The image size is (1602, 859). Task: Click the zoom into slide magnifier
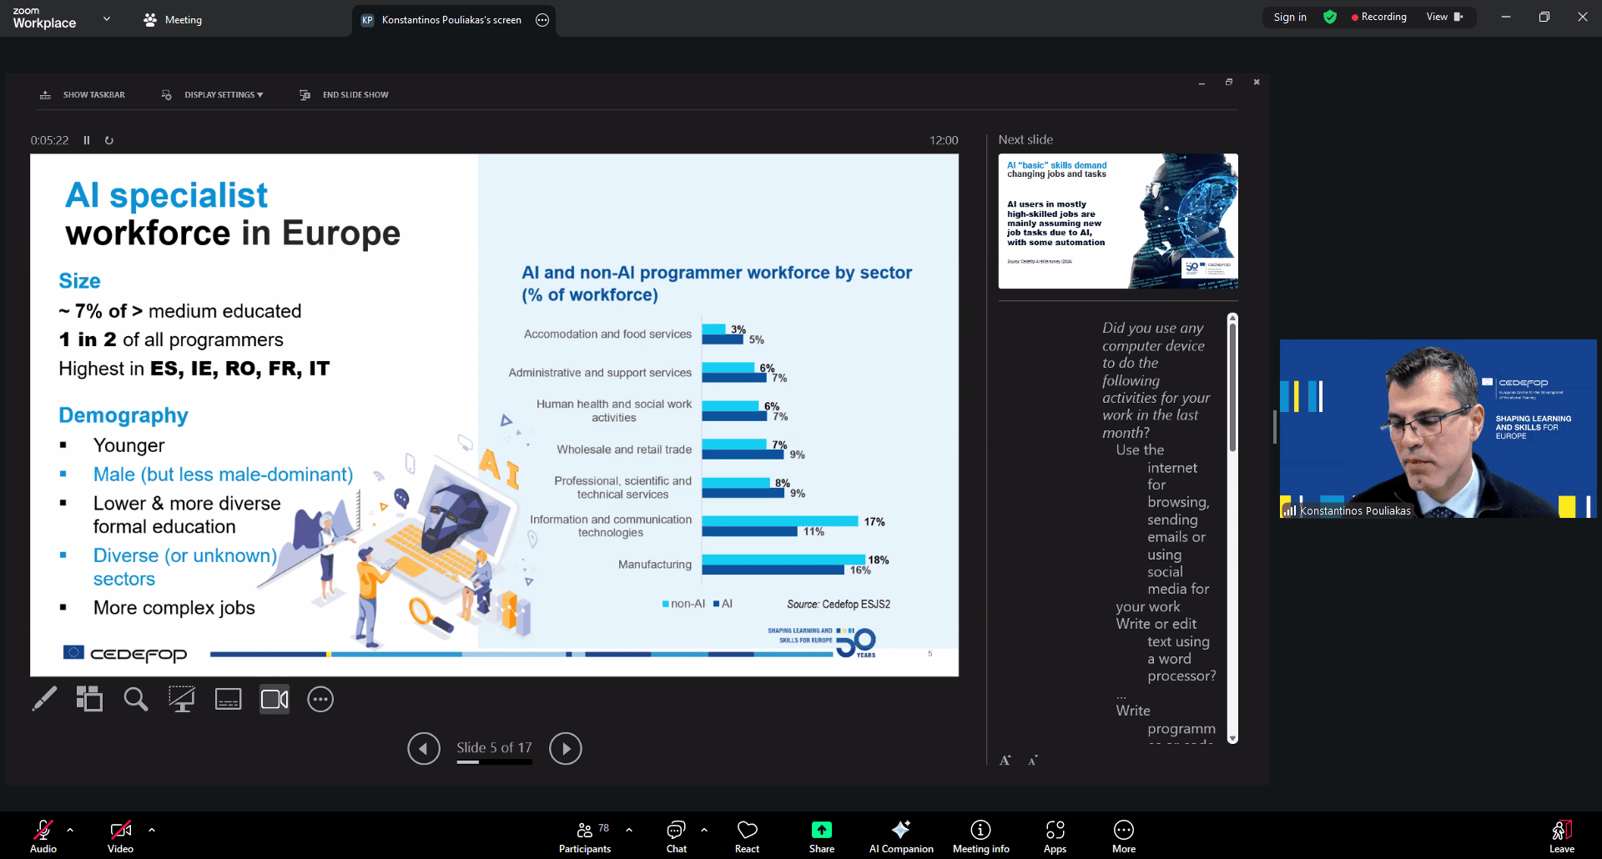pyautogui.click(x=135, y=699)
